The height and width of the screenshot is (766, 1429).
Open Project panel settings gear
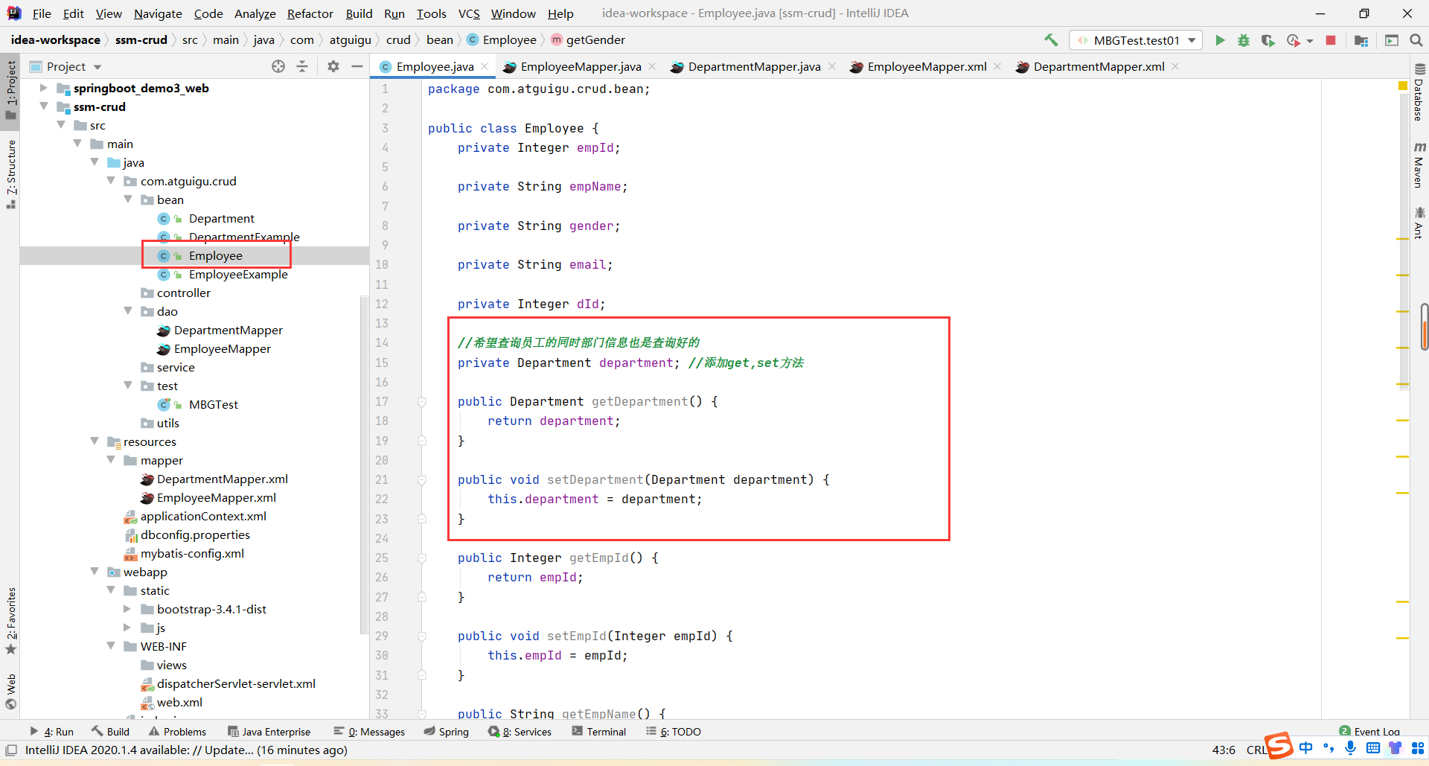[333, 66]
